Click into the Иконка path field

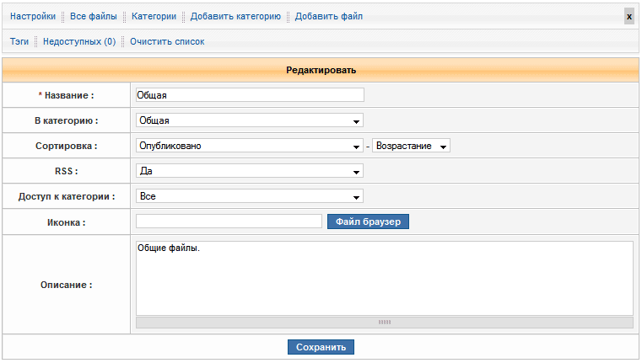point(229,222)
